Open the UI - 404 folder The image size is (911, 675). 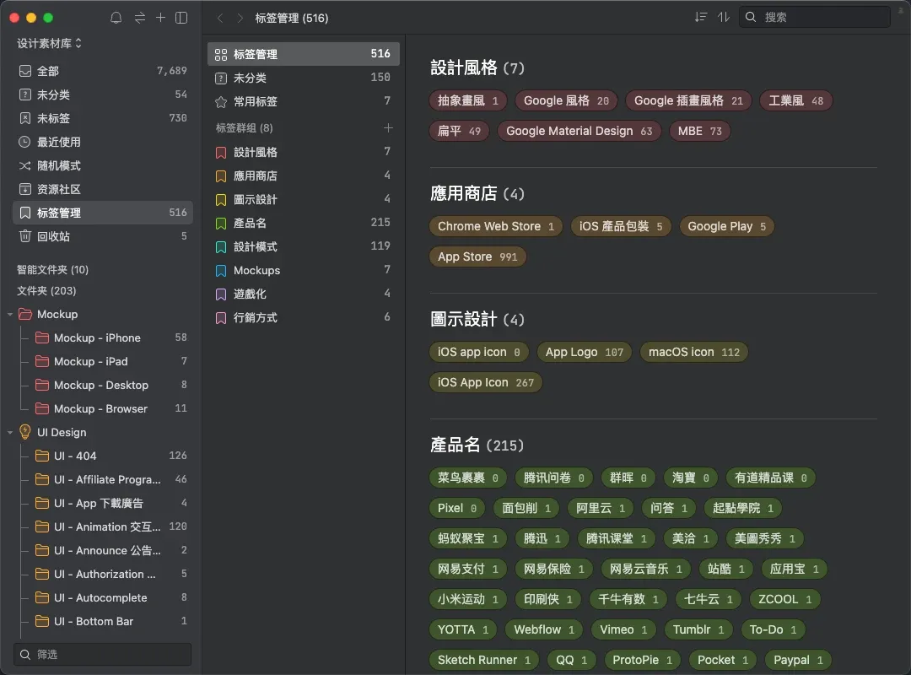click(x=111, y=456)
